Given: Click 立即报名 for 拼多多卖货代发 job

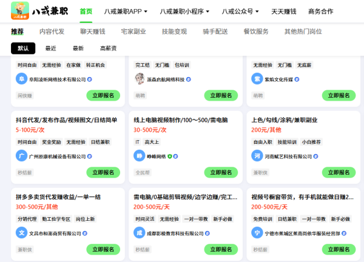Looking at the screenshot, I should click(x=103, y=249).
